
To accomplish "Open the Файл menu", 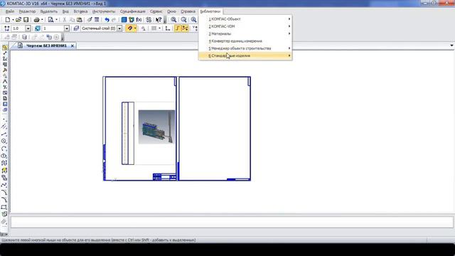I will [9, 11].
